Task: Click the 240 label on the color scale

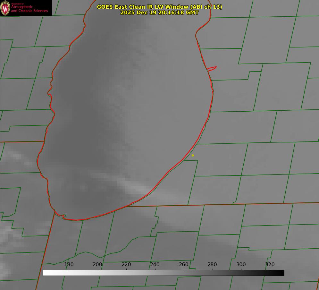Action: pyautogui.click(x=155, y=264)
